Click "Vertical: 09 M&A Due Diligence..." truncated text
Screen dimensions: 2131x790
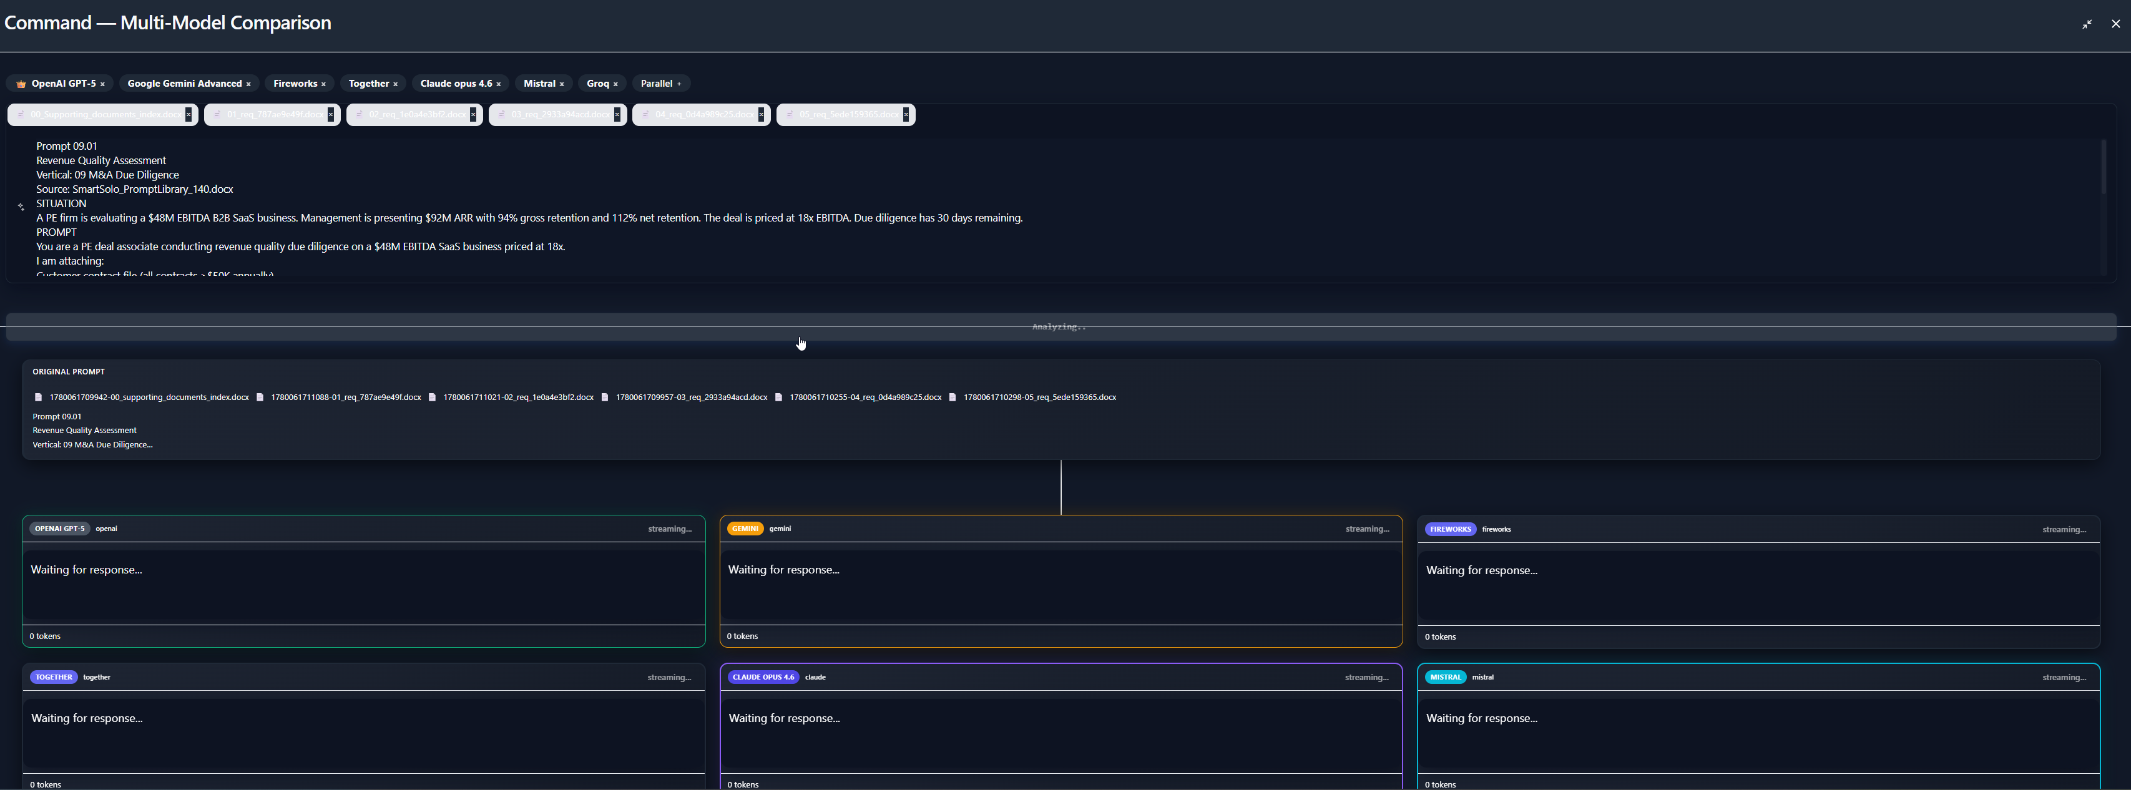[92, 445]
